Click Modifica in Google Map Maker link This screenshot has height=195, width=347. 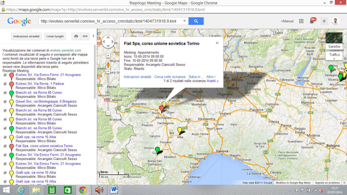293,183
